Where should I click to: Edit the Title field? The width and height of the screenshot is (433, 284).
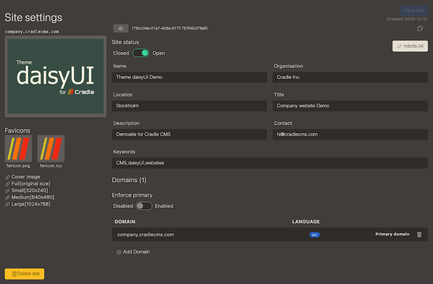[350, 106]
